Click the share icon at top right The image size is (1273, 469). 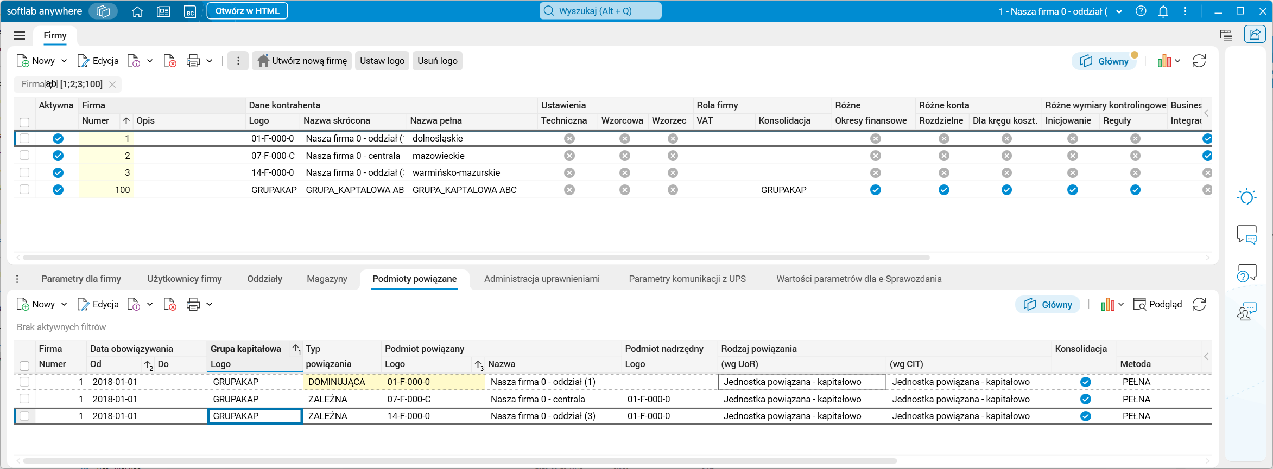coord(1254,35)
